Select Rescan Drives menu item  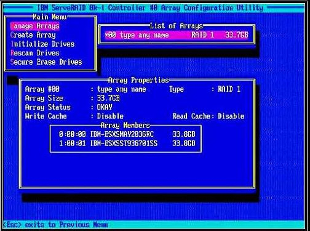click(35, 53)
